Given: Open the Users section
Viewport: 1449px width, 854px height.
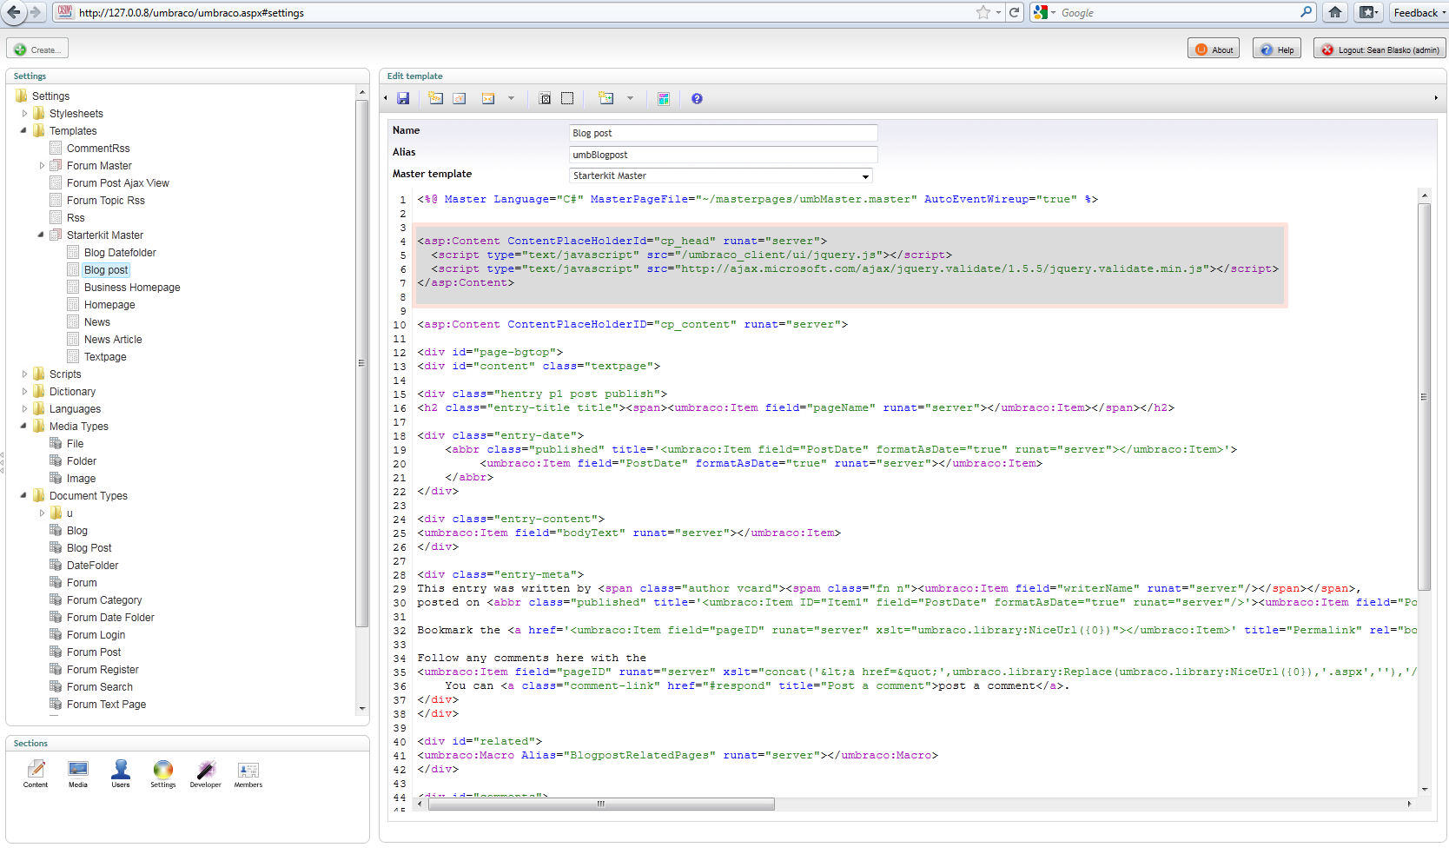Looking at the screenshot, I should 121,774.
